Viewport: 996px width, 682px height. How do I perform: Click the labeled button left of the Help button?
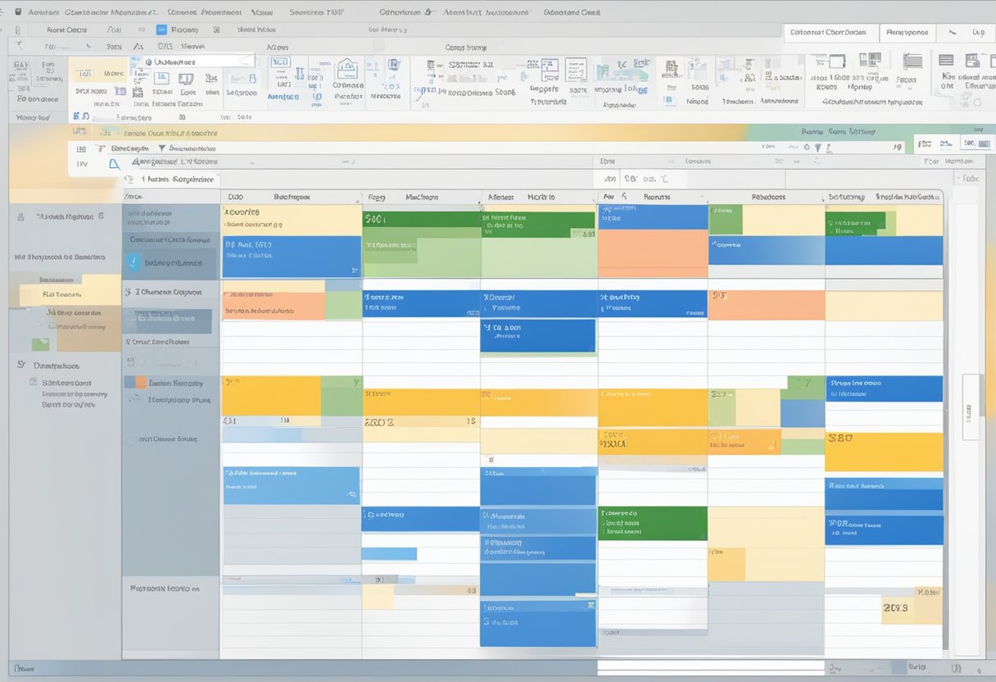tap(908, 33)
